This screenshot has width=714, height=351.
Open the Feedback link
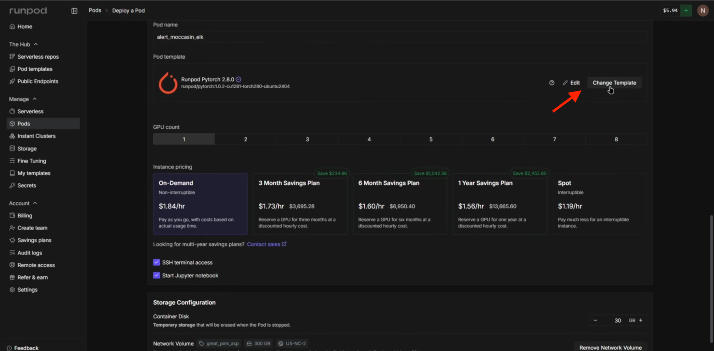coord(23,348)
